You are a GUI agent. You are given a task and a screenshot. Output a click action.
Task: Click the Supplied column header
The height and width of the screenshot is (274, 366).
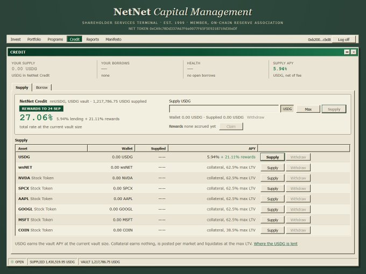point(151,149)
